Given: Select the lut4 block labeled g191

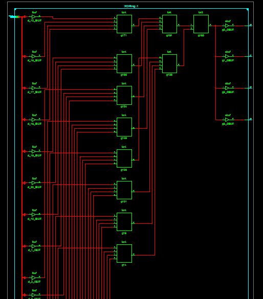Looking at the screenshot, I should (x=169, y=24).
